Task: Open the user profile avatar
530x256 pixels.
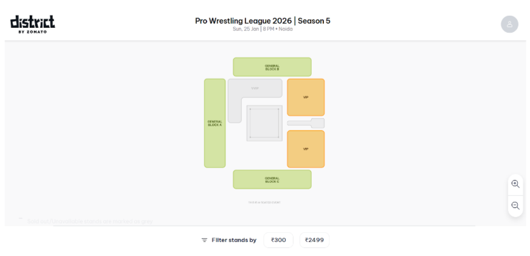Action: click(x=509, y=24)
